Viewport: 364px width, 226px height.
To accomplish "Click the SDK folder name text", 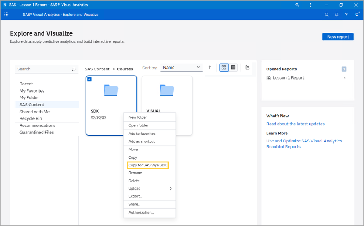I will pyautogui.click(x=95, y=111).
